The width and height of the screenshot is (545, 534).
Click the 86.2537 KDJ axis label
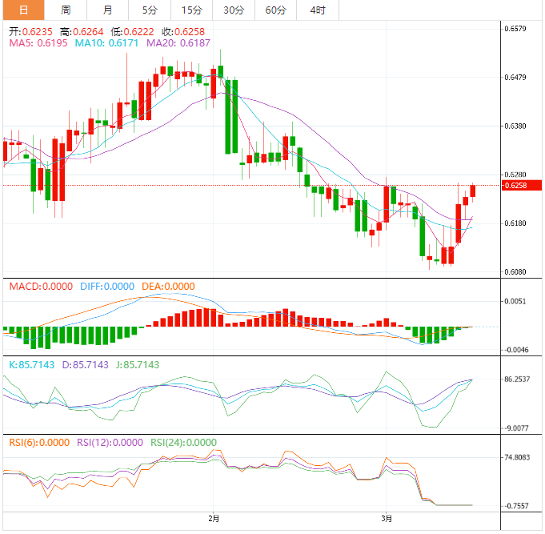click(x=517, y=379)
